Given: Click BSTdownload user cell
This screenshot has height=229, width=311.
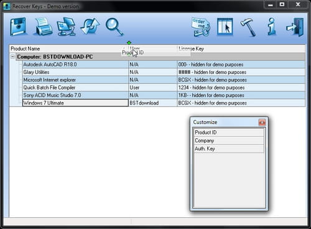Looking at the screenshot, I should point(153,103).
